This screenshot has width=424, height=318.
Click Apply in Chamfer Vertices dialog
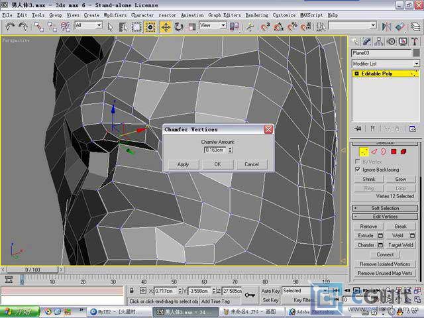click(x=183, y=164)
